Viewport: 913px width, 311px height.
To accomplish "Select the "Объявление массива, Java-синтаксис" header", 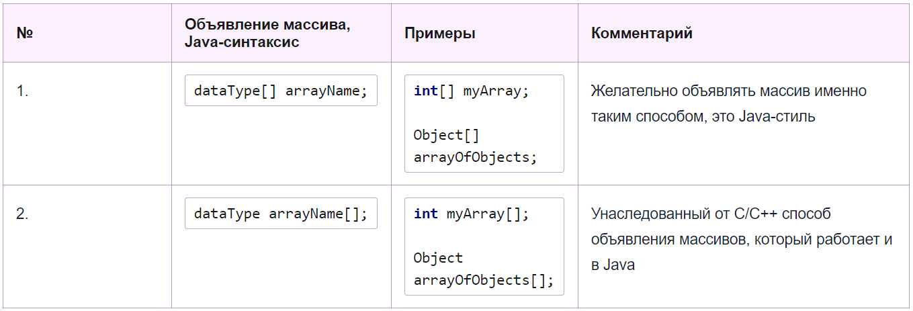I will [267, 33].
